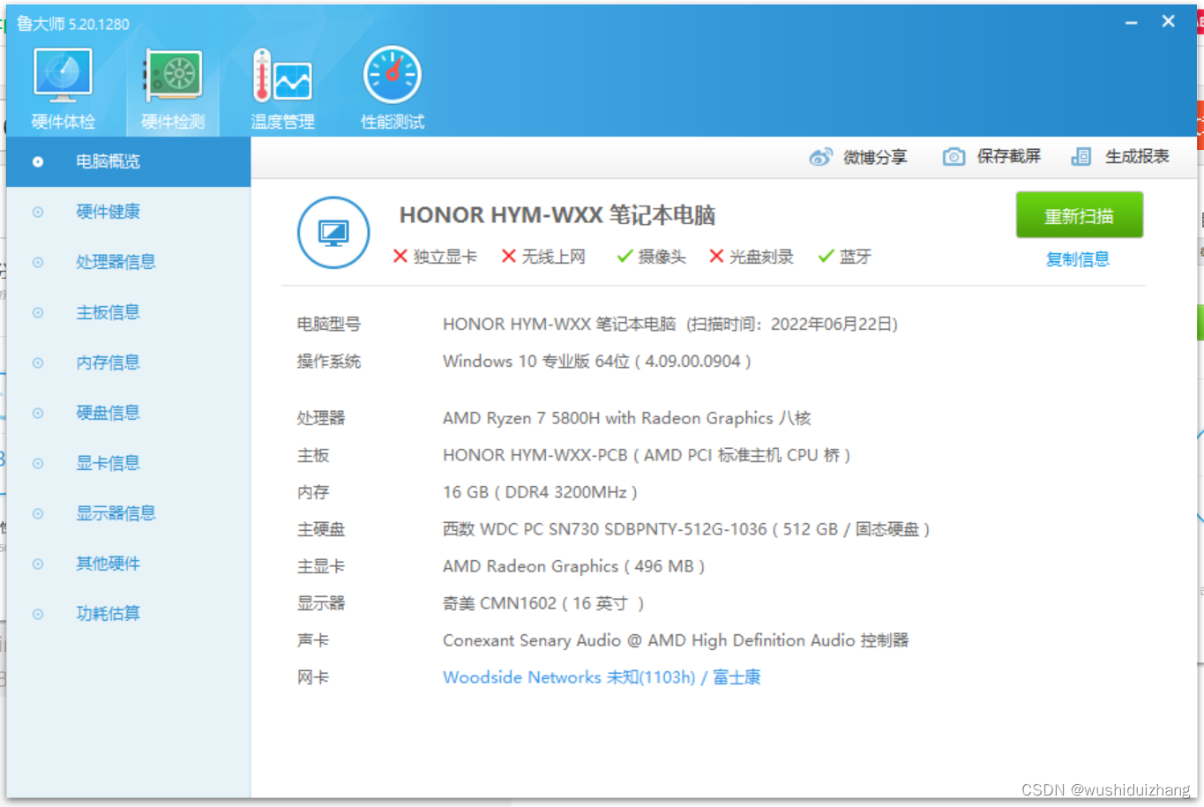Click the 西数 WDC PC SN730 disk value
Screen dimensions: 1204x807
pyautogui.click(x=686, y=529)
